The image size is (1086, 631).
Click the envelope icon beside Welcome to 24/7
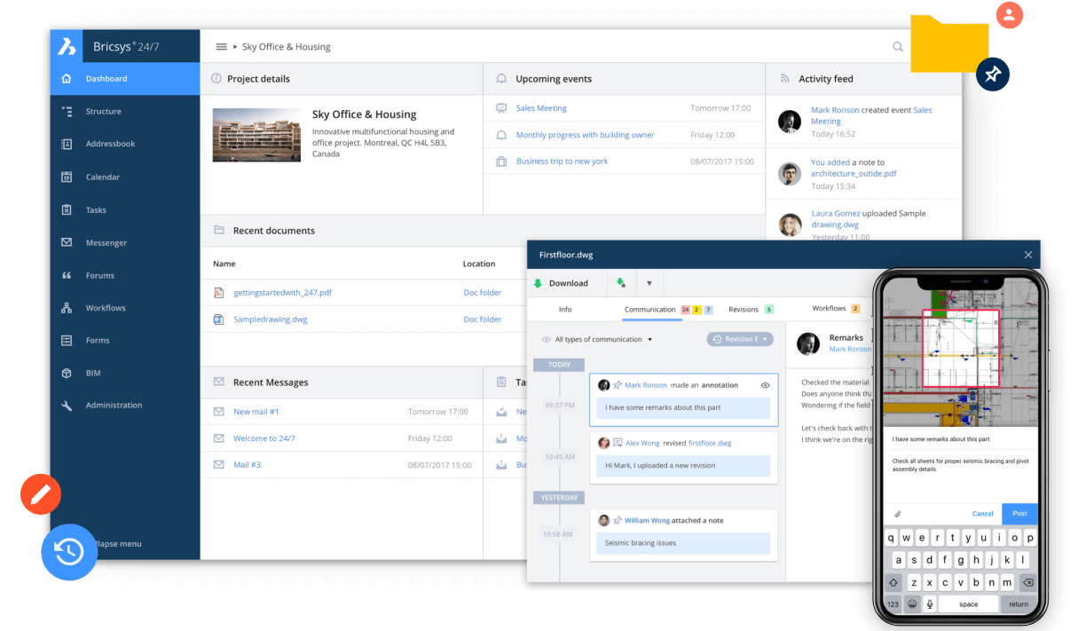(218, 438)
